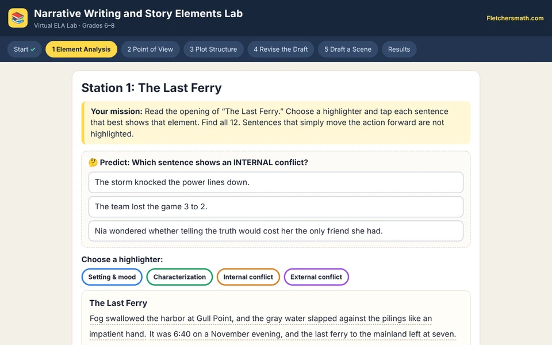Click the Narrative Writing and Story Elements Lab title

click(139, 13)
